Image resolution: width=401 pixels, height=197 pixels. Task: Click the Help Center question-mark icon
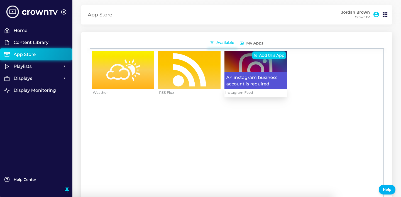click(x=7, y=179)
